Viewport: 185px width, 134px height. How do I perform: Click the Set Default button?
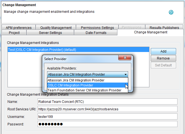point(163,65)
